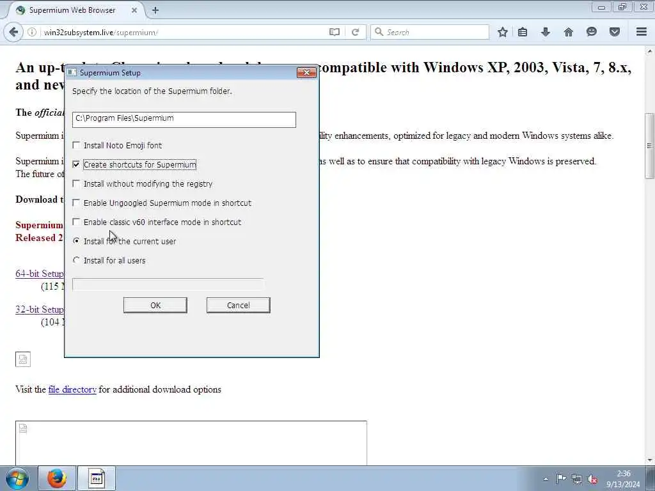Select Install for all users
The image size is (655, 491).
point(76,261)
